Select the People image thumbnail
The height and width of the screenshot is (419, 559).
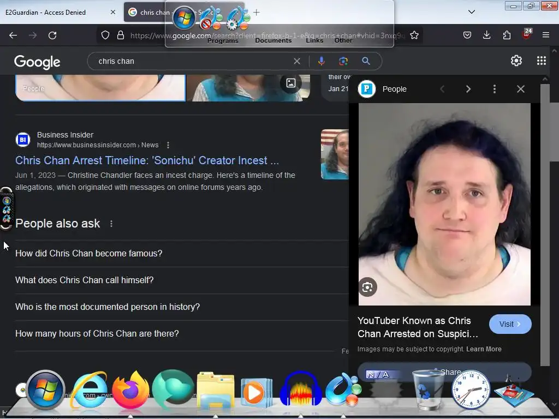coord(100,88)
